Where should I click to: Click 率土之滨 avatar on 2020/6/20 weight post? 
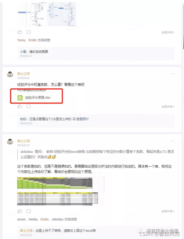click(x=10, y=74)
